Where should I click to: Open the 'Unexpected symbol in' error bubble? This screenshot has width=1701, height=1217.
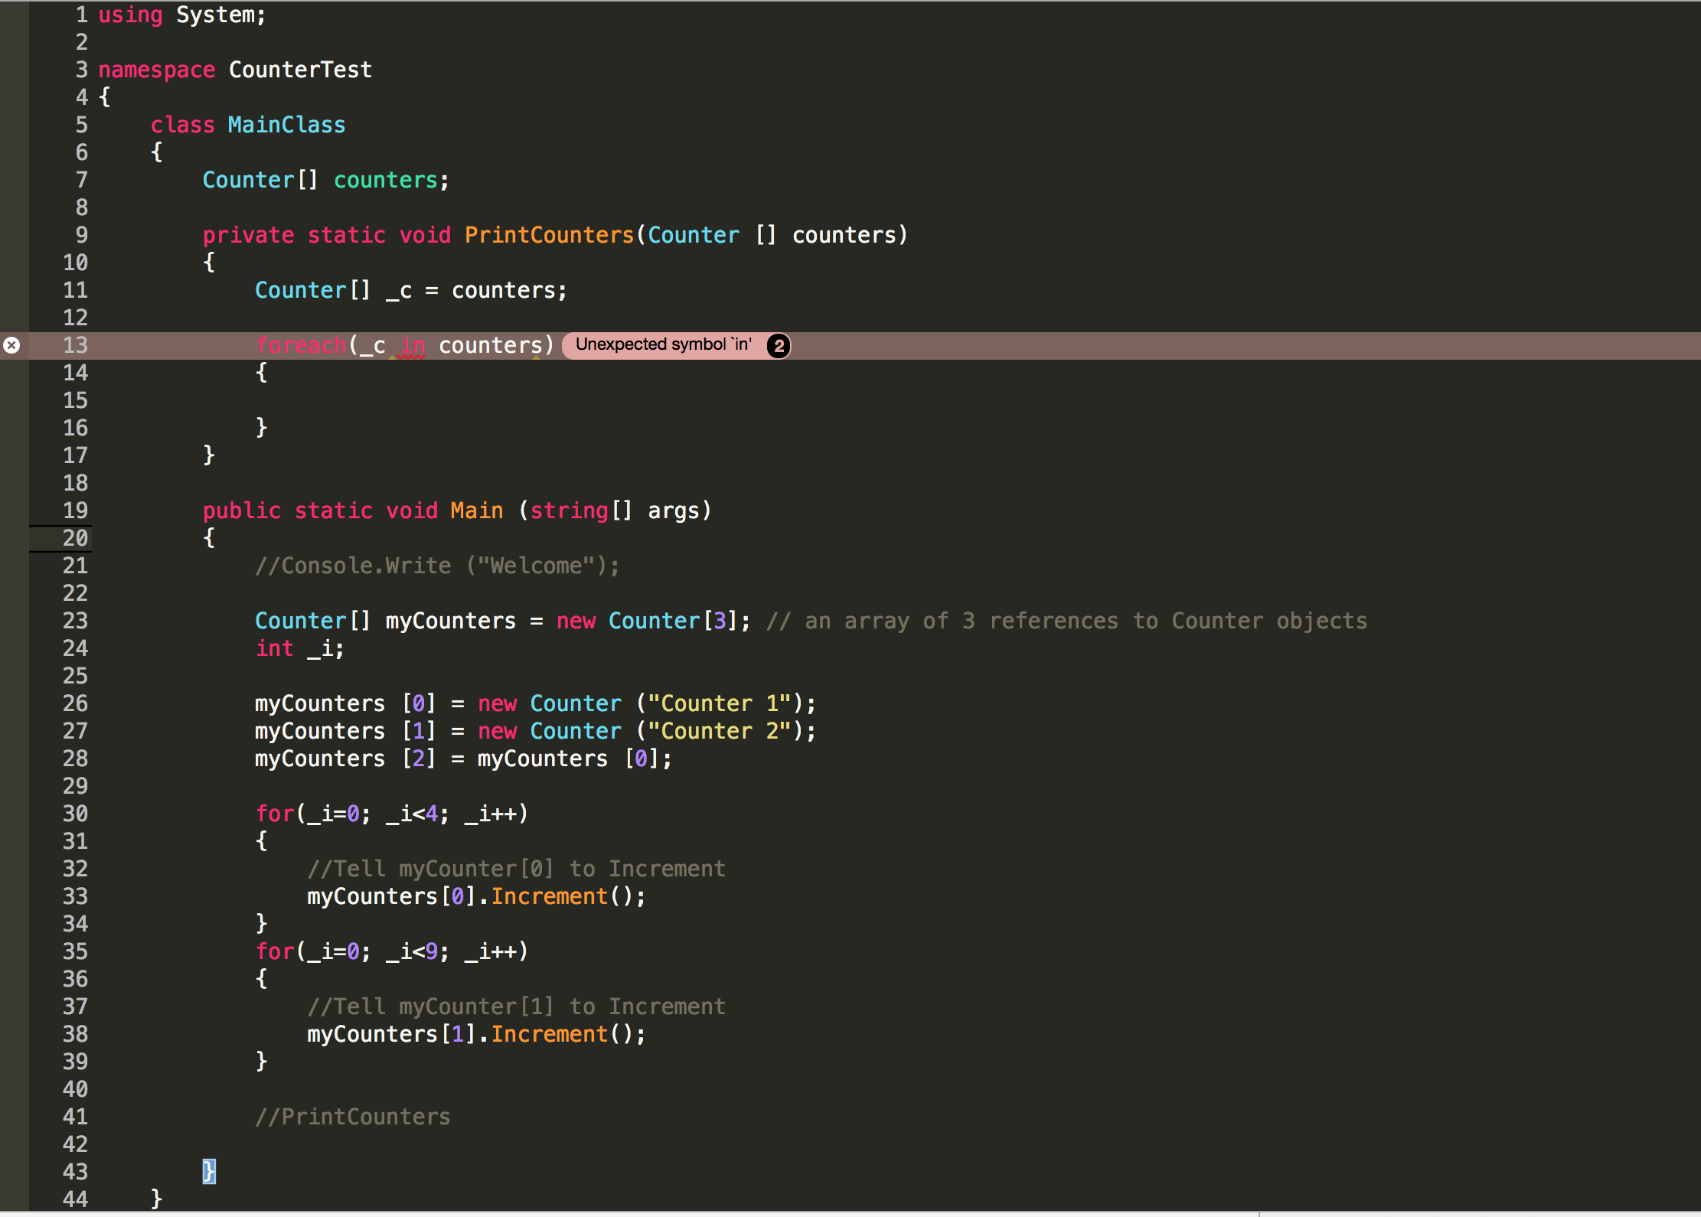pyautogui.click(x=664, y=345)
